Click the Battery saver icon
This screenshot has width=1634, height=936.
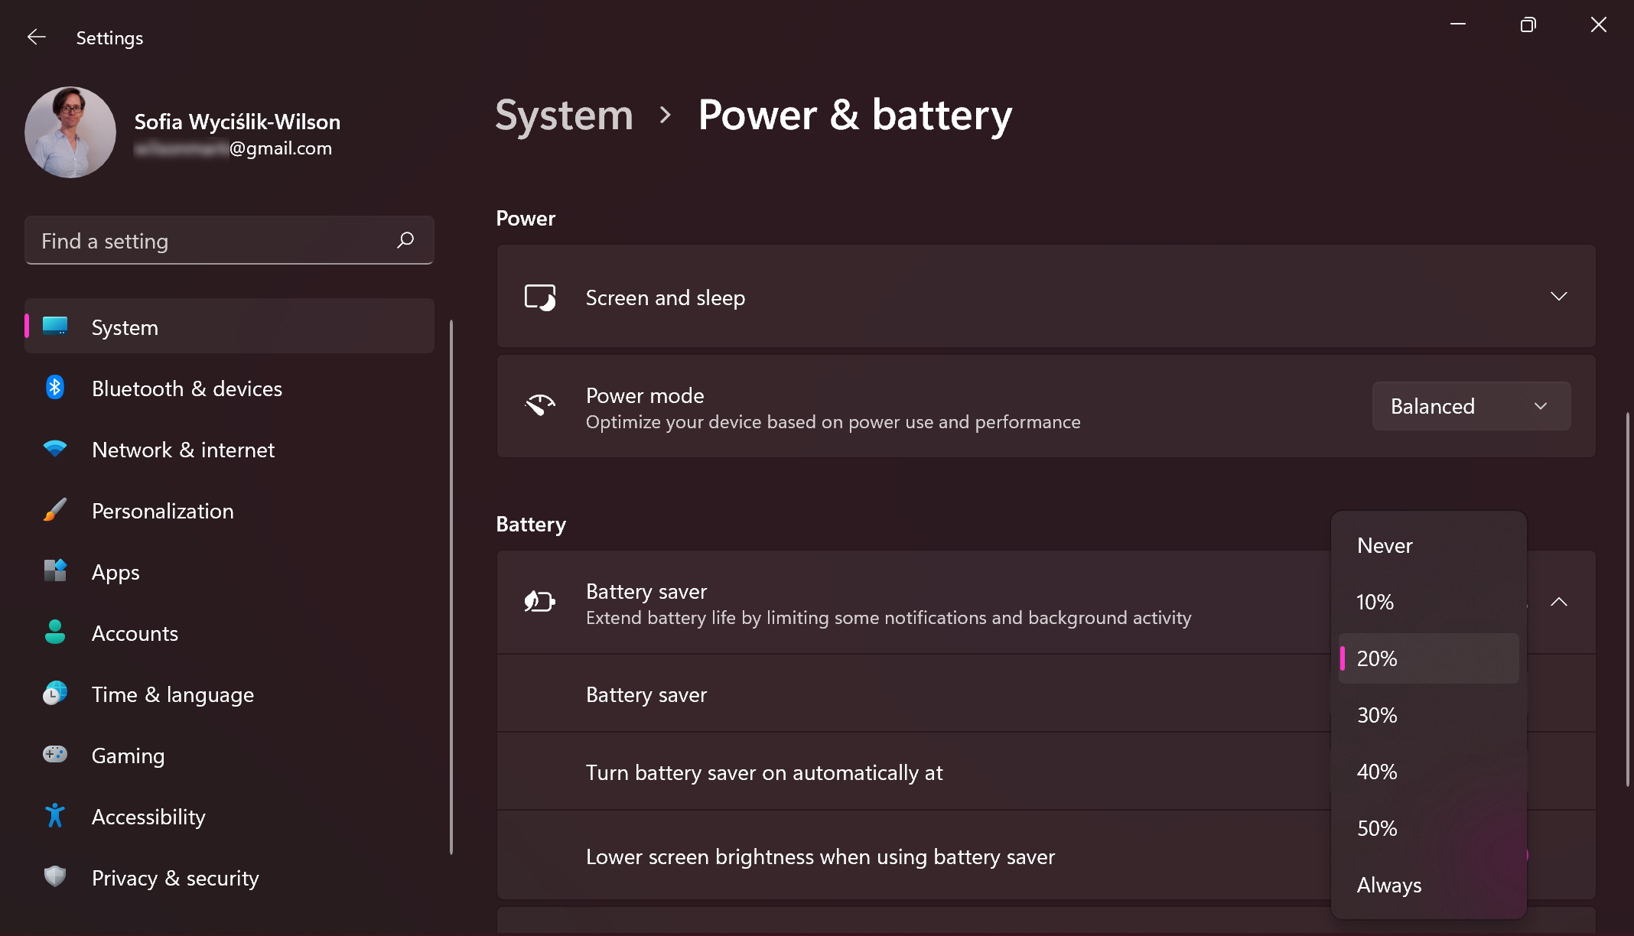[539, 602]
